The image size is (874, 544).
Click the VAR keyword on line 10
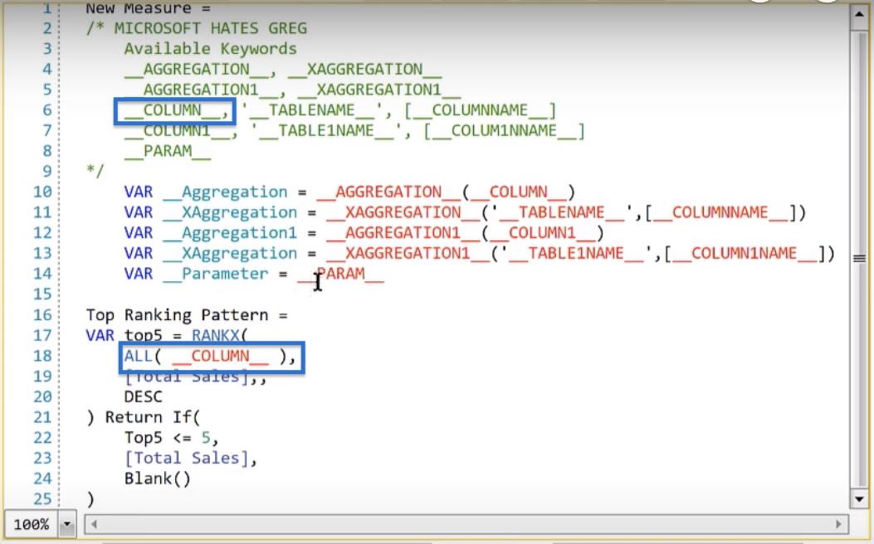point(139,192)
